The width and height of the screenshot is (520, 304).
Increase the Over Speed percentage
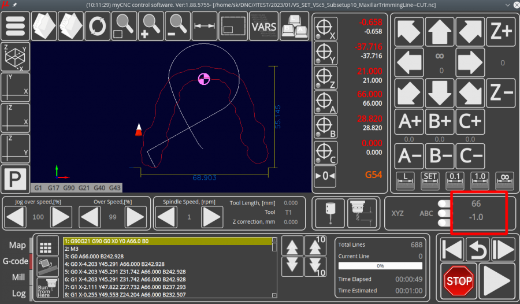pyautogui.click(x=135, y=217)
